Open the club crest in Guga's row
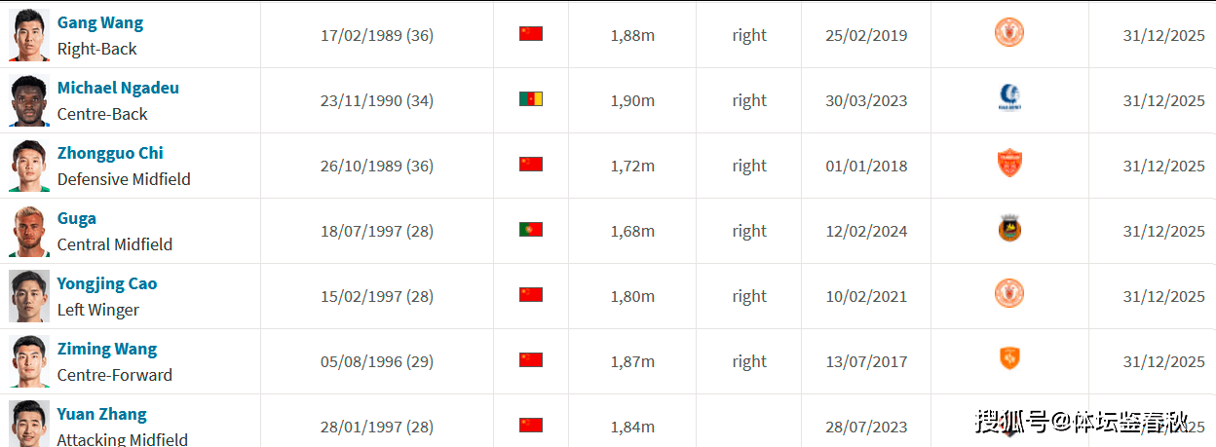Screen dimensions: 1216x447 pos(1009,229)
